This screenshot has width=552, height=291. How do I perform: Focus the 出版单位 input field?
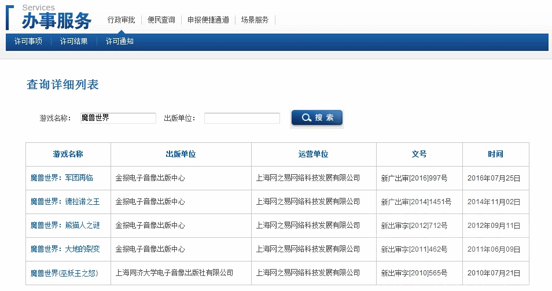[x=242, y=118]
